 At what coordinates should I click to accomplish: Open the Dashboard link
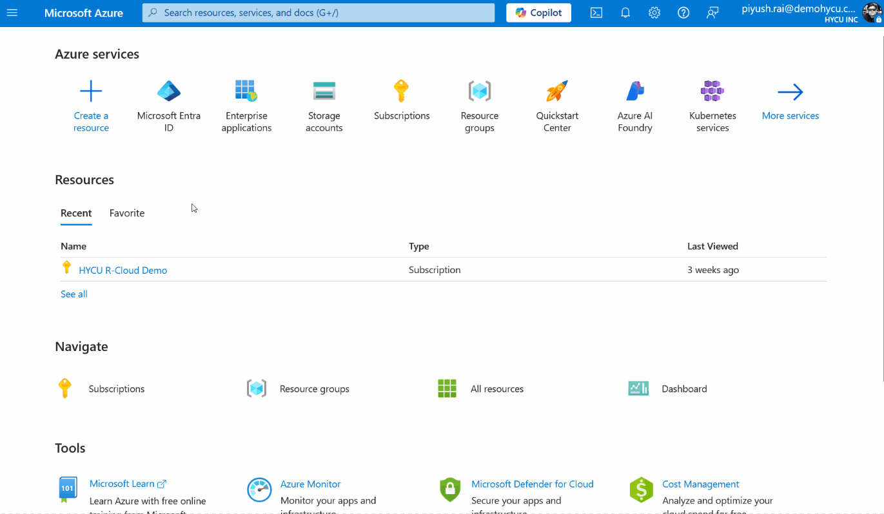(684, 389)
